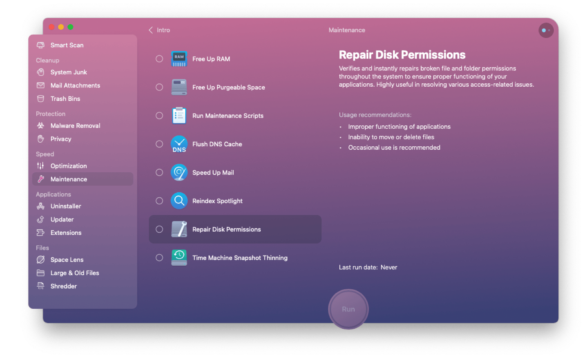Screen dimensions: 585x358
Task: Click the Free Up RAM chip icon
Action: [179, 59]
